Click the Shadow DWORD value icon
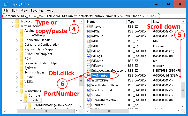 pos(89,95)
